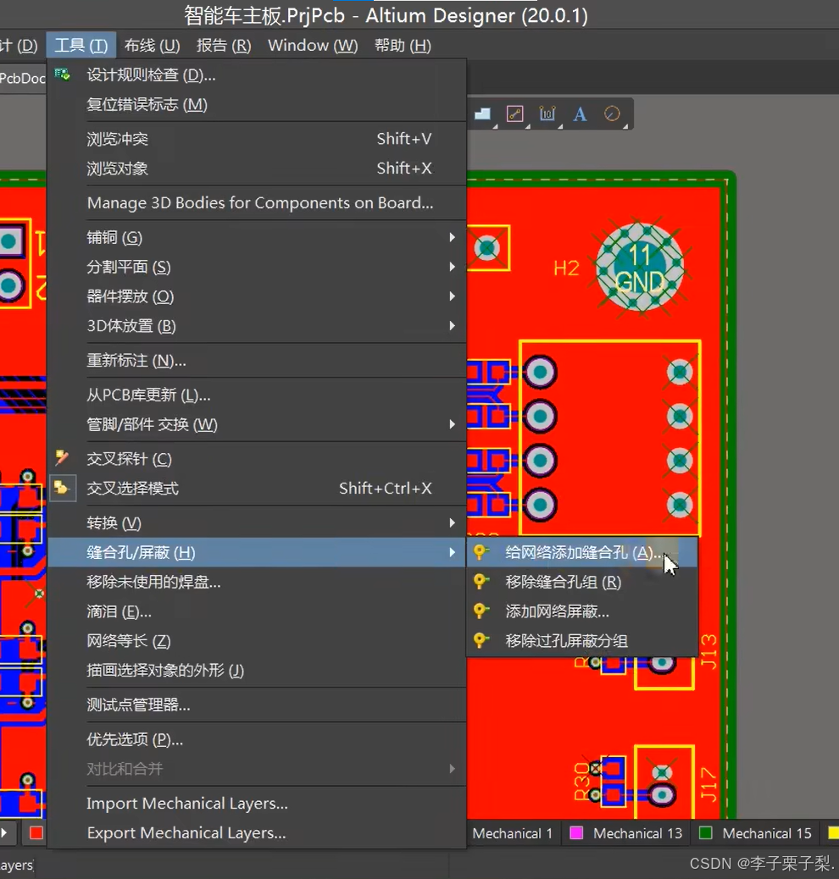Click the red layer color swatch at bottom-left
The width and height of the screenshot is (839, 879).
36,833
